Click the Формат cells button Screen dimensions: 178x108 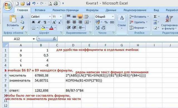coord(138,28)
